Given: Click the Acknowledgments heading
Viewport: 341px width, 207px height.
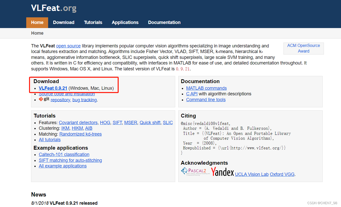Looking at the screenshot, I should point(204,163).
